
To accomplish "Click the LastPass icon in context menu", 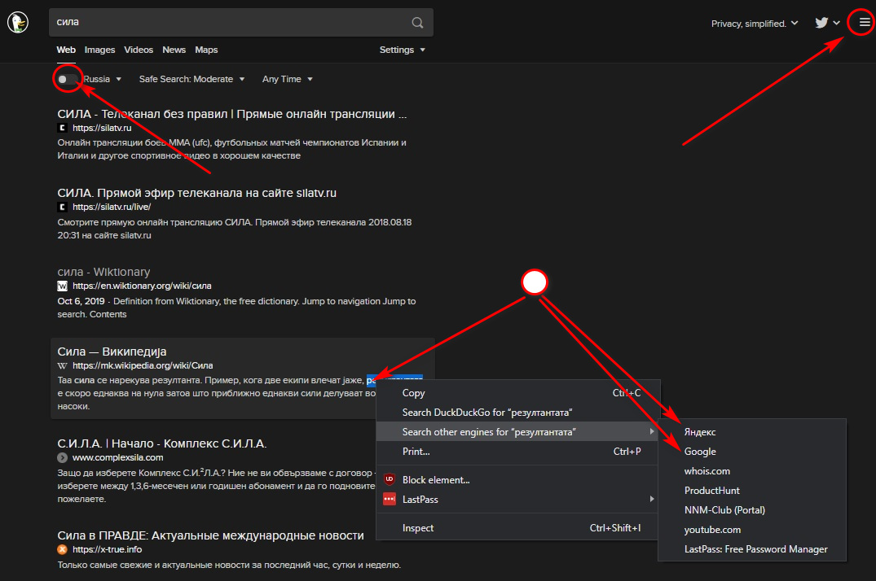I will click(x=389, y=499).
